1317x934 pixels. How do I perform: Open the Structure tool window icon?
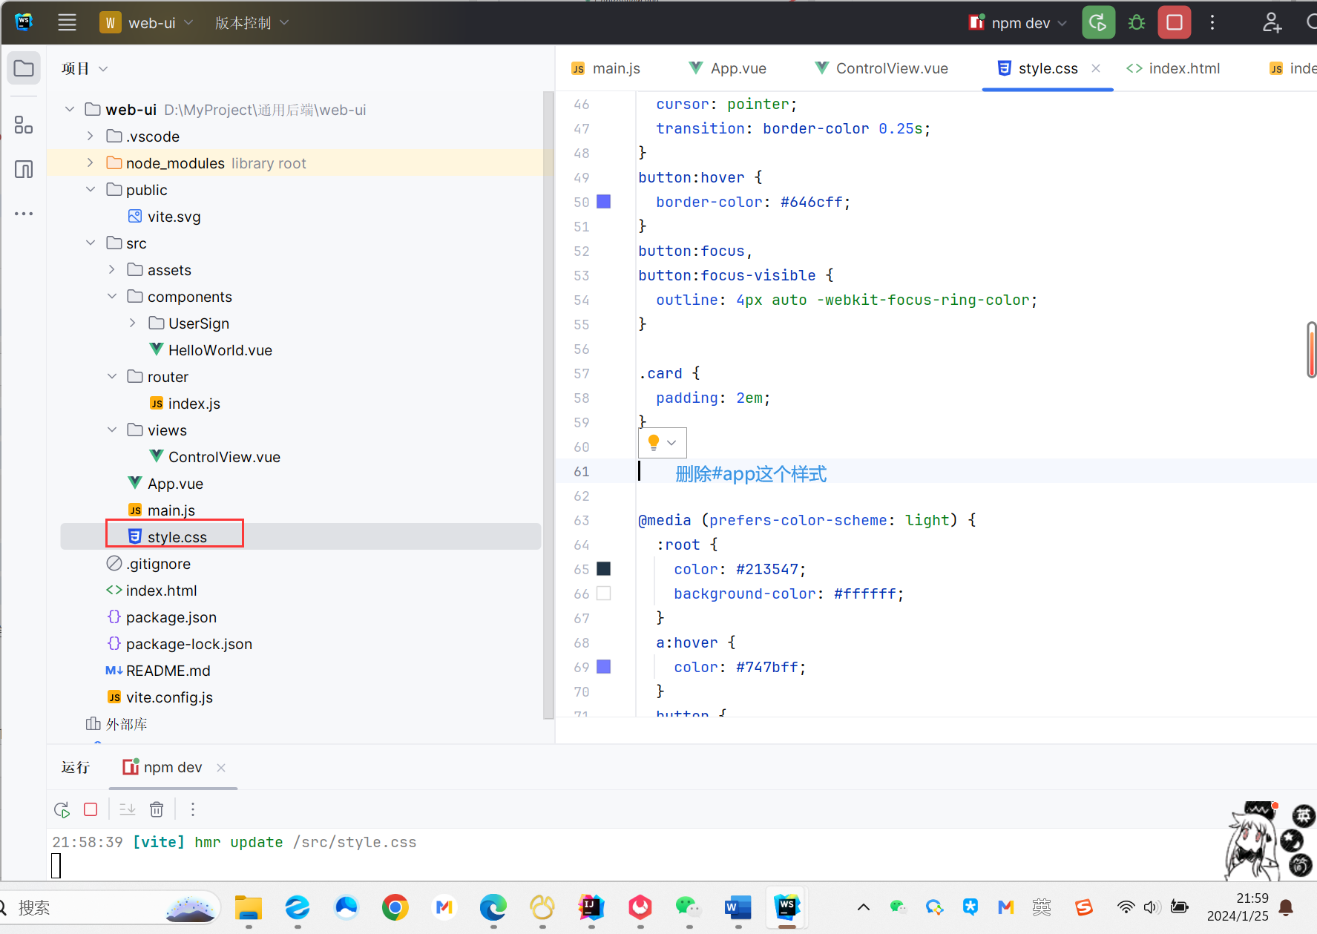point(24,125)
